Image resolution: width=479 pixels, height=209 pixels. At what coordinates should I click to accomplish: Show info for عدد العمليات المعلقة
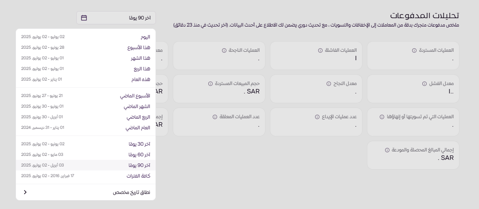click(214, 117)
